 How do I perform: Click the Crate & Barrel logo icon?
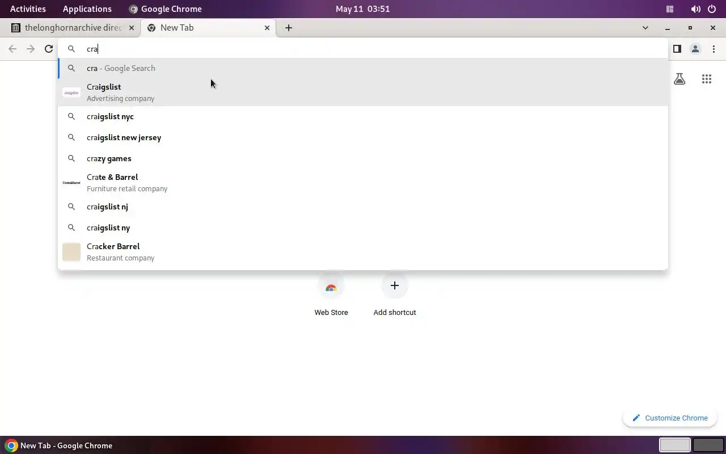click(71, 183)
